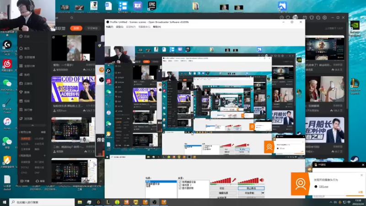Open the DOTA2 category in the sidebar

coord(25,168)
